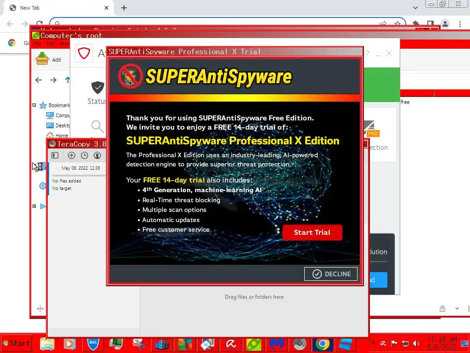Switch to the Chrome New Tab tab
470x353 pixels.
58,8
